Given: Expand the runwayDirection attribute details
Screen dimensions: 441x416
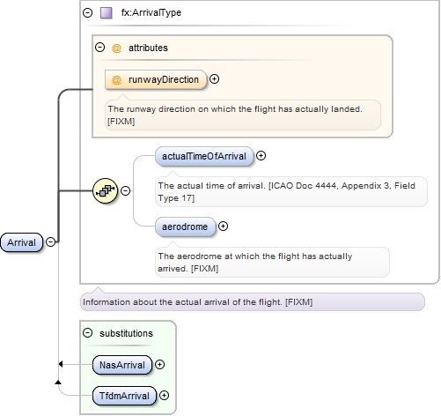Looking at the screenshot, I should click(215, 79).
